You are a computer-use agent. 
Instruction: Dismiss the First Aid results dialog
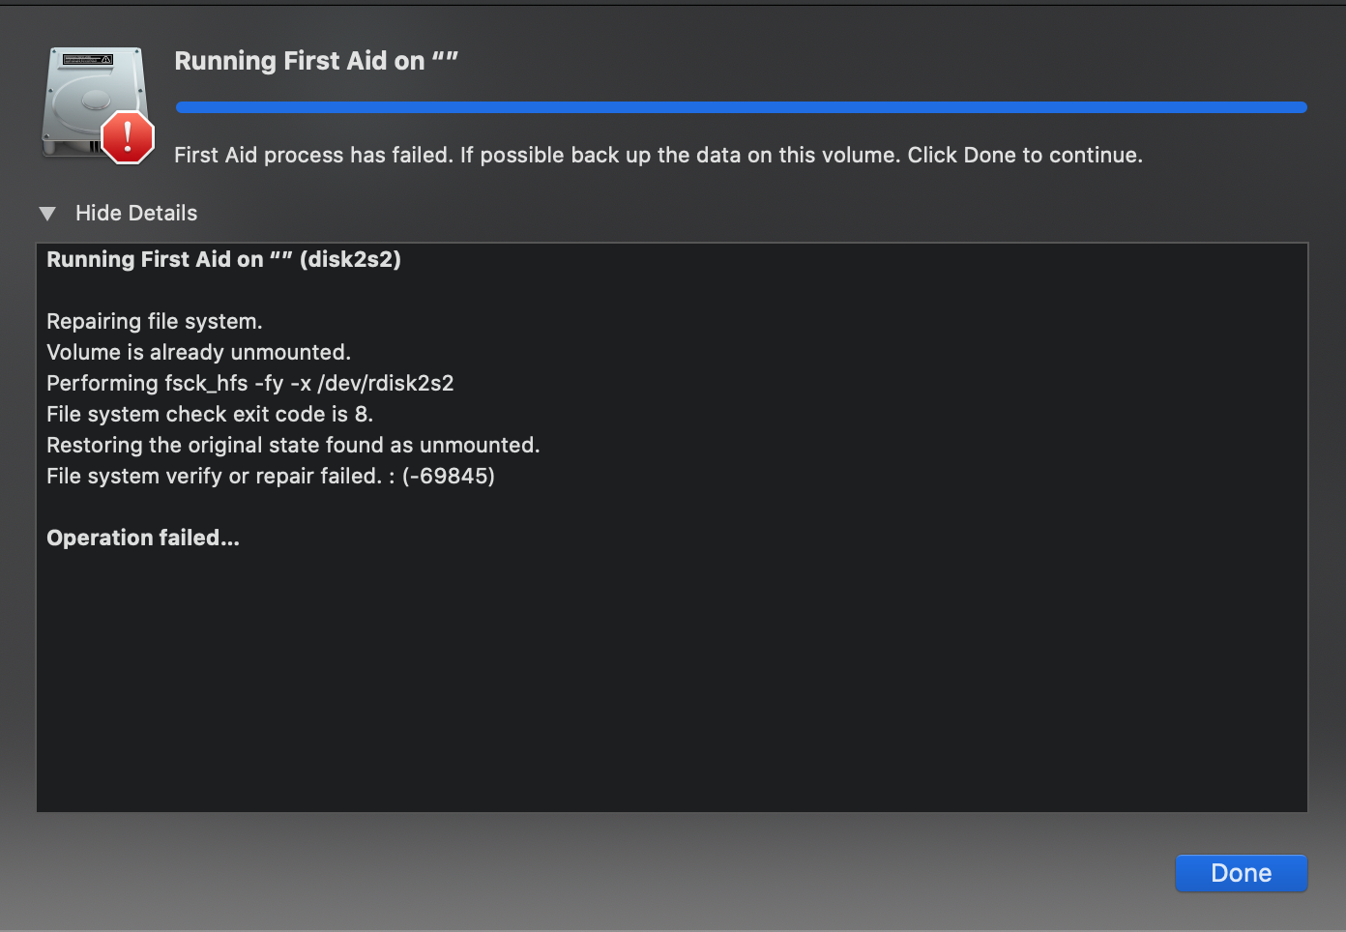1241,873
